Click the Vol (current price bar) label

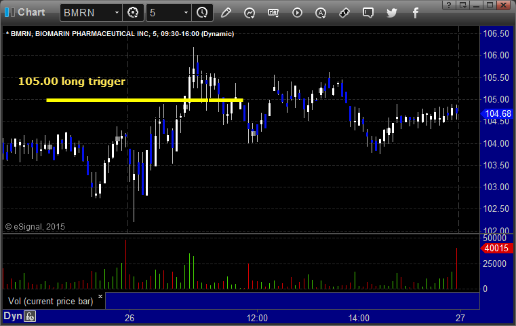(x=51, y=302)
